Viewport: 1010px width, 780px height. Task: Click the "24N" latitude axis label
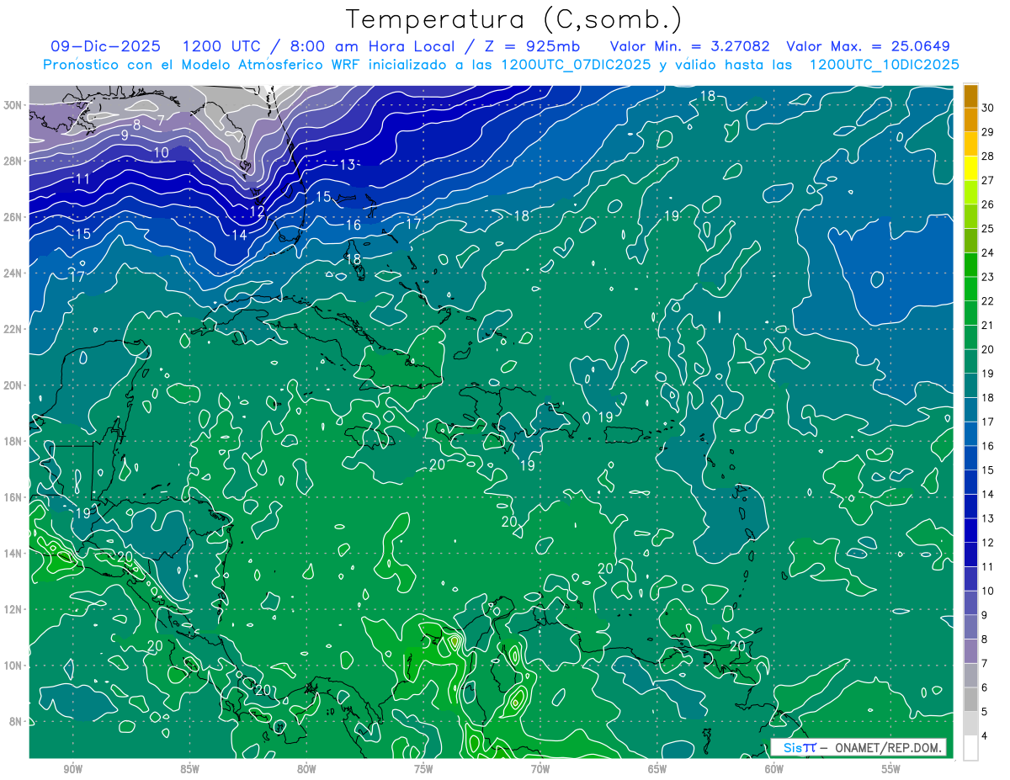pos(13,273)
